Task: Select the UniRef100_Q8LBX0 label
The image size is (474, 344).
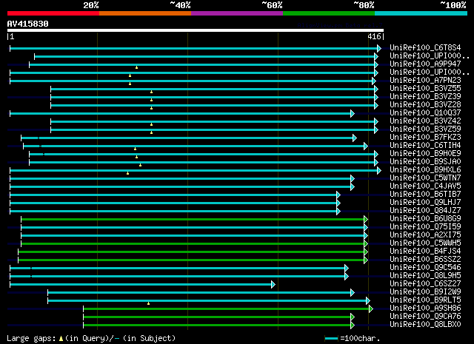Action: click(x=425, y=325)
